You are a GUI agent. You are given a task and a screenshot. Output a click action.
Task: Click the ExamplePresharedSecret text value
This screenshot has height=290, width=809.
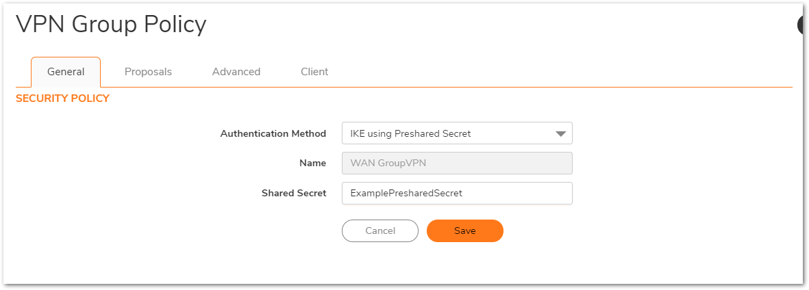coord(406,194)
